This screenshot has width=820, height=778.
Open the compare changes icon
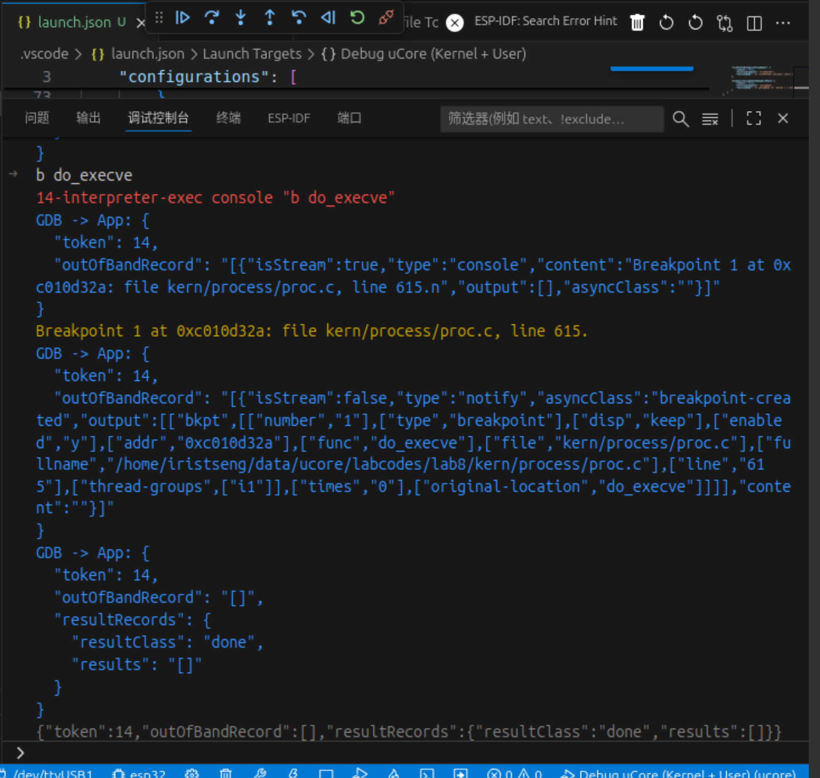pos(724,23)
